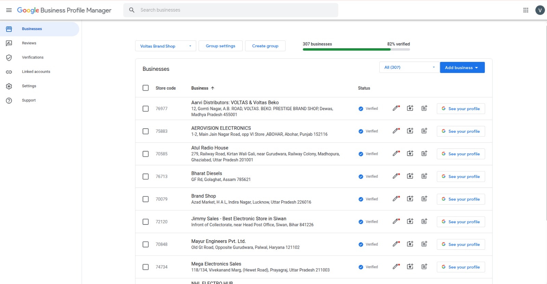This screenshot has height=284, width=547.
Task: Open the All (307) filter dropdown
Action: tap(409, 67)
